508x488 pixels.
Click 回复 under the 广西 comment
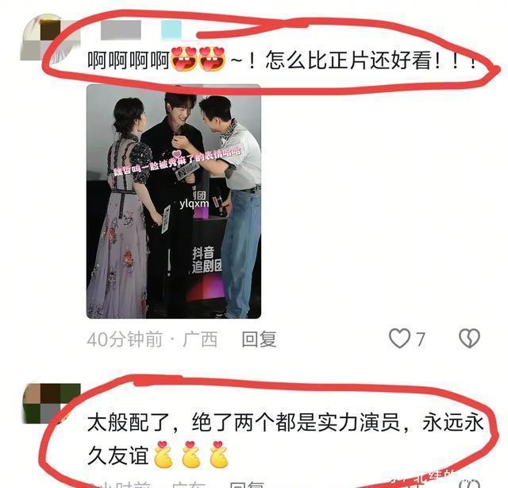click(259, 339)
